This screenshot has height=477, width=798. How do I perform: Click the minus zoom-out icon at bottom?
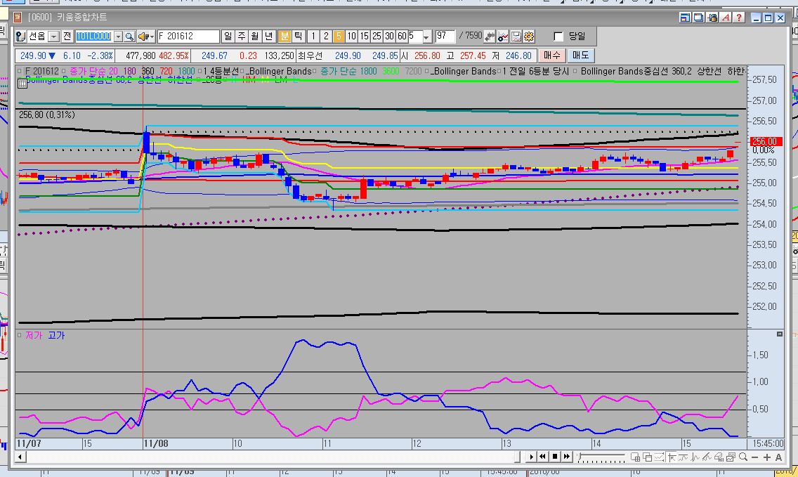click(x=755, y=457)
